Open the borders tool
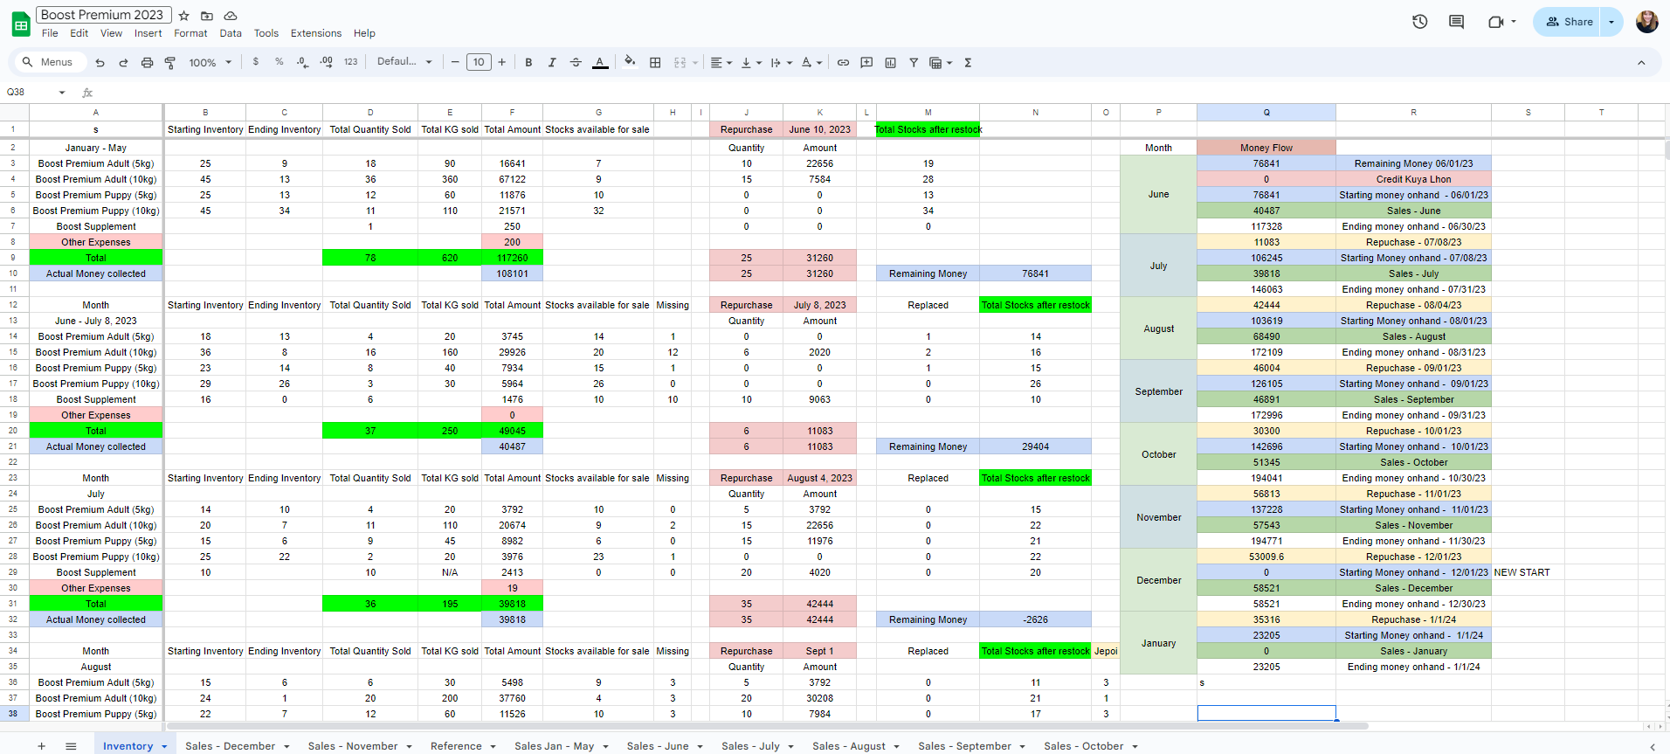The image size is (1670, 754). (655, 62)
